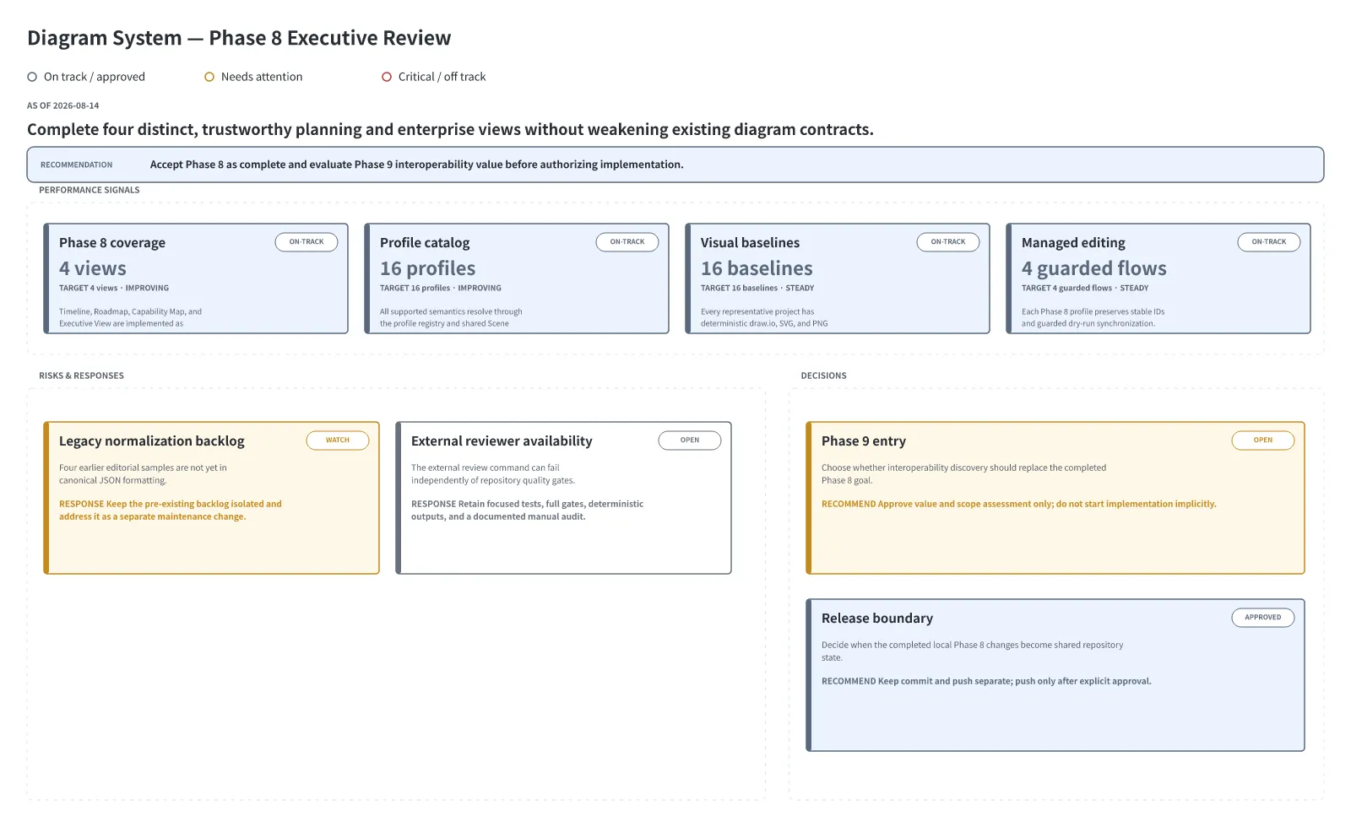
Task: Click the Release boundary title
Action: click(877, 619)
